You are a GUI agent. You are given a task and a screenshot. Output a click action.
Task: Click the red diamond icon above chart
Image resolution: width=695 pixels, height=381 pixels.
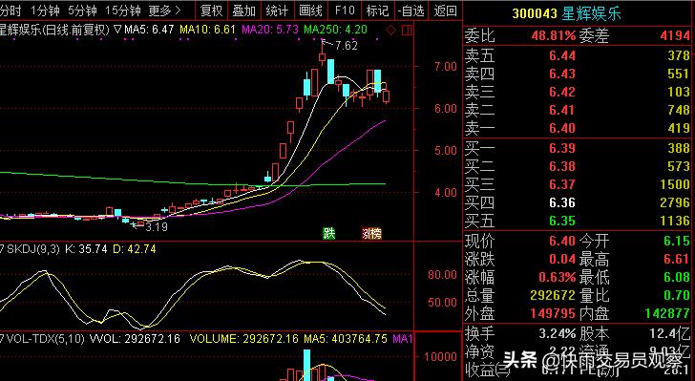pos(391,31)
